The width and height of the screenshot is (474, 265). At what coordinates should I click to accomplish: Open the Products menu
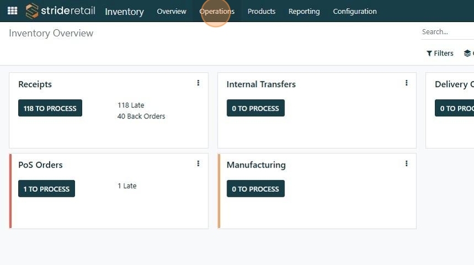click(261, 12)
